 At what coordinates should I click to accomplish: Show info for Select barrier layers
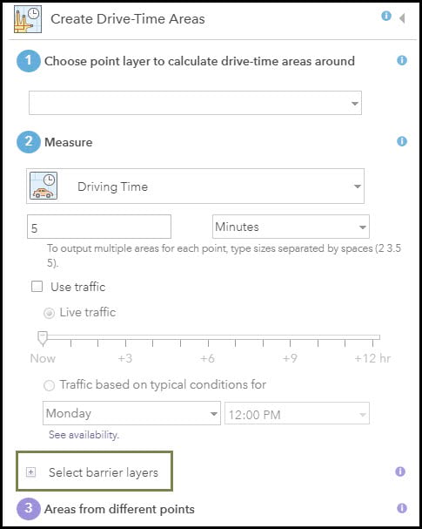400,471
